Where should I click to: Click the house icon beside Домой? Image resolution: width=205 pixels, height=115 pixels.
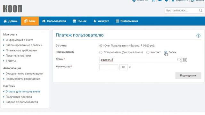click(5, 21)
